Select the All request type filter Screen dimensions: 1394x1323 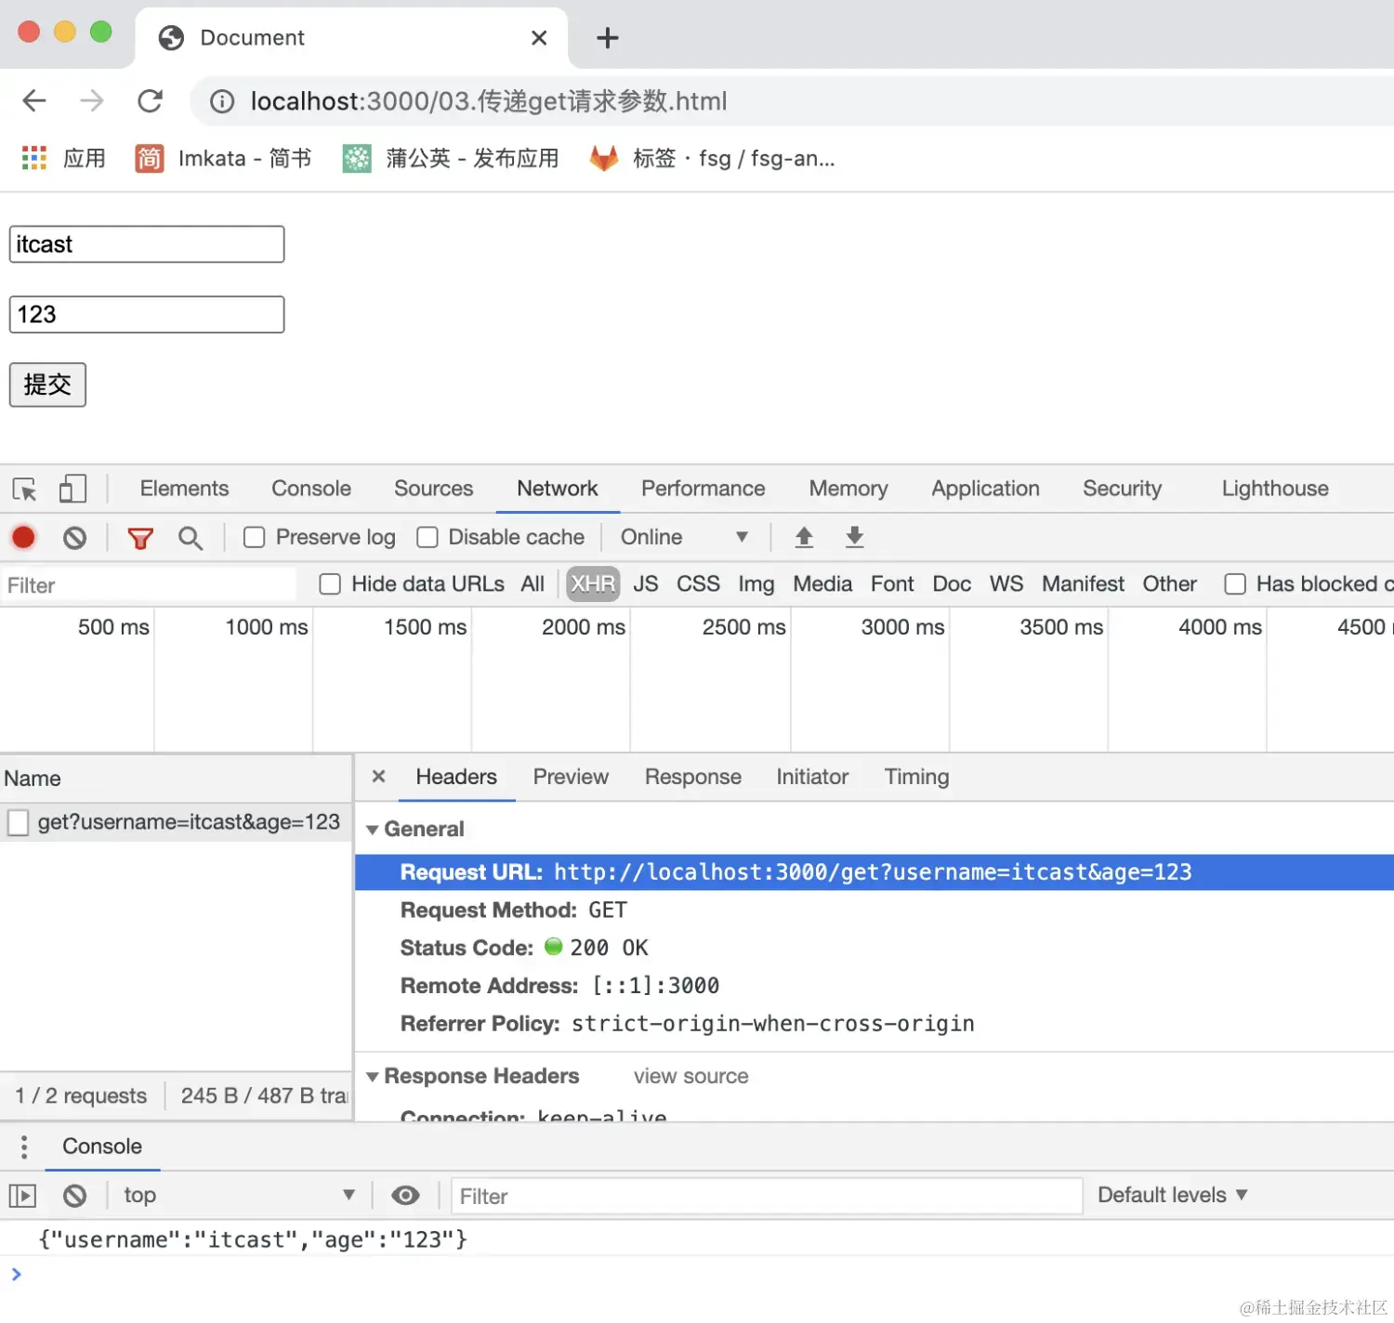[x=533, y=583]
